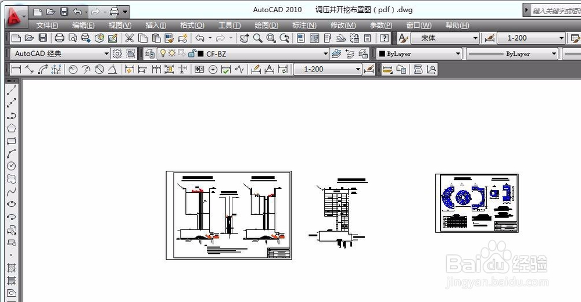Select the Rectangle draw tool
Viewport: 581px width, 302px height.
tap(12, 141)
